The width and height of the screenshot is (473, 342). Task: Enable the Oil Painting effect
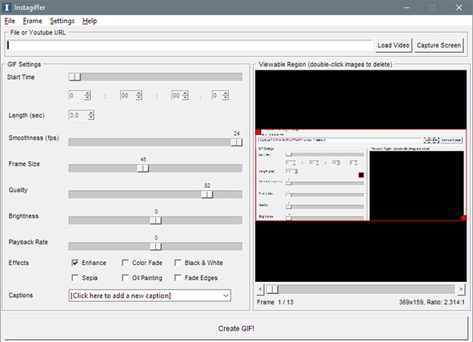pos(126,278)
